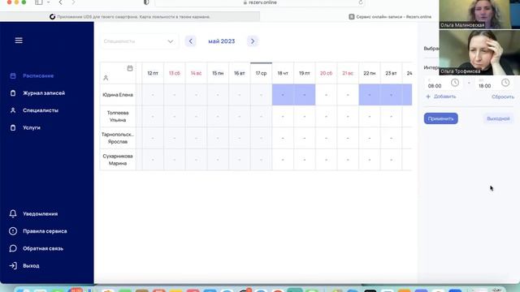Click the май 2023 month label
Viewport: 520px width, 292px height.
(222, 41)
